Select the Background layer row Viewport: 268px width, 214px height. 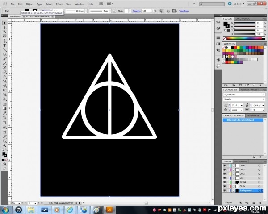[243, 190]
